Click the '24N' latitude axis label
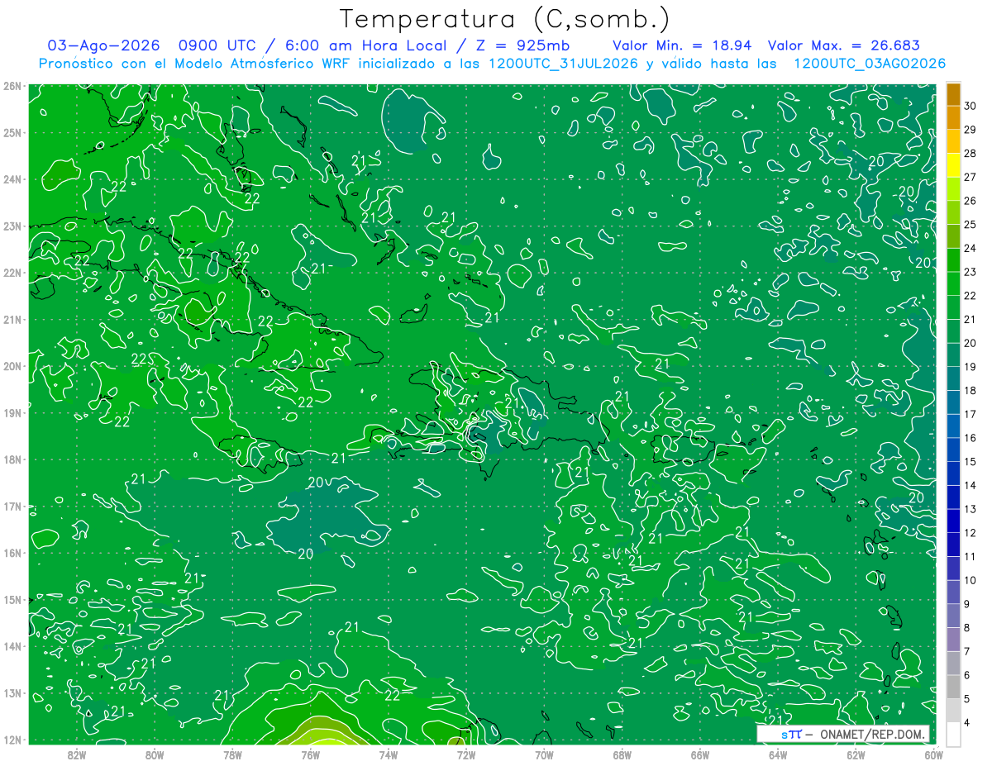Image resolution: width=992 pixels, height=766 pixels. (12, 179)
